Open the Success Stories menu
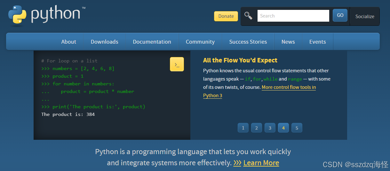Viewport: 390px width, 171px height. (248, 42)
